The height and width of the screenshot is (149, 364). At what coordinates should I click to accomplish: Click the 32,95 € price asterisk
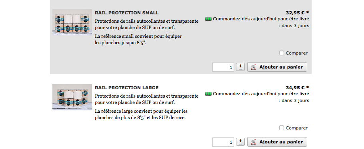coord(308,12)
